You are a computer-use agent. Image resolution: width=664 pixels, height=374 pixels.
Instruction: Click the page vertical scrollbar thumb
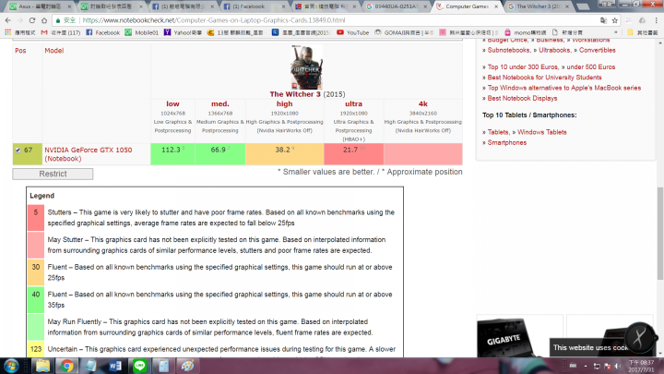(660, 234)
